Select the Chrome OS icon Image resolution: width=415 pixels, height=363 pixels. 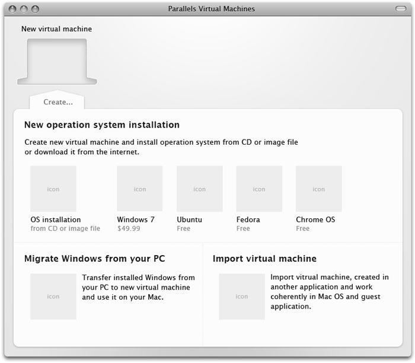318,189
